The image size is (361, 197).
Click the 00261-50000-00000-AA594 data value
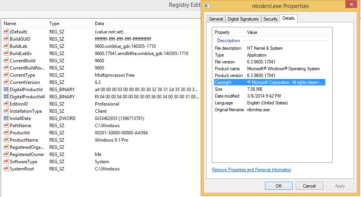click(121, 133)
